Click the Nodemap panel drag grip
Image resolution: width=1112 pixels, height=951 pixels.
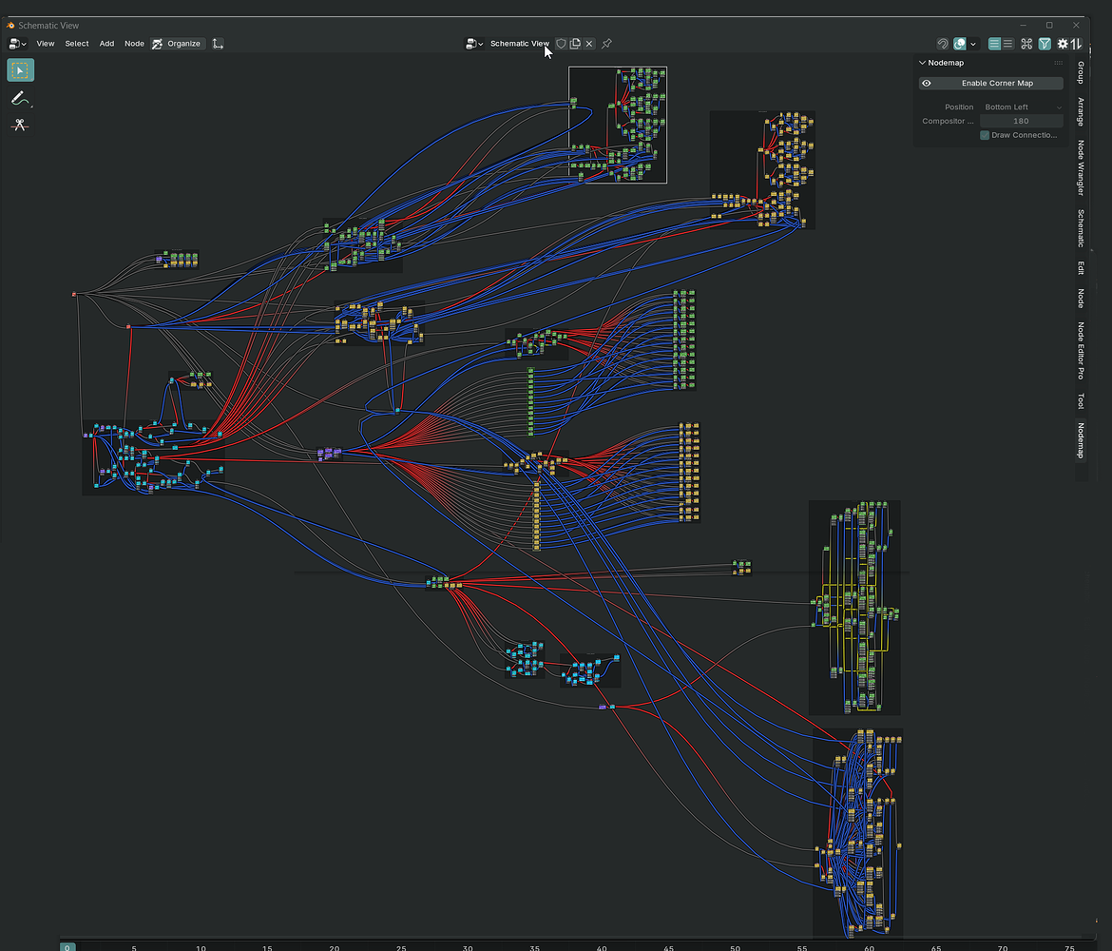coord(1058,63)
